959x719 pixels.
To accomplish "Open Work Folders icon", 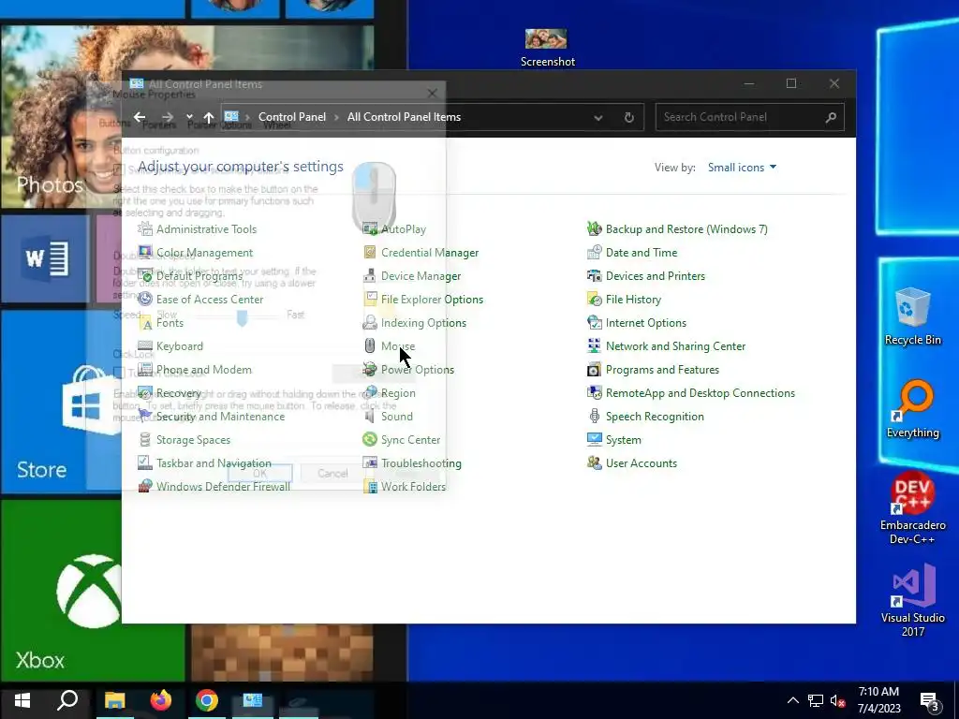I will pos(369,487).
